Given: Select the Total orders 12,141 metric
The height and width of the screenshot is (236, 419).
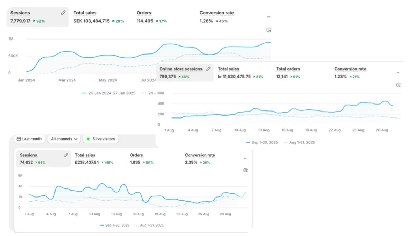Looking at the screenshot, I should [x=288, y=73].
